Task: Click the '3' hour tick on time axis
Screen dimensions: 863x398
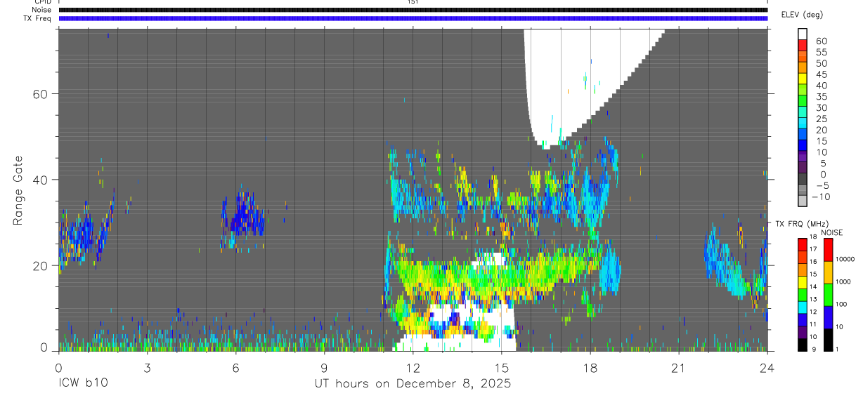Action: tap(148, 367)
